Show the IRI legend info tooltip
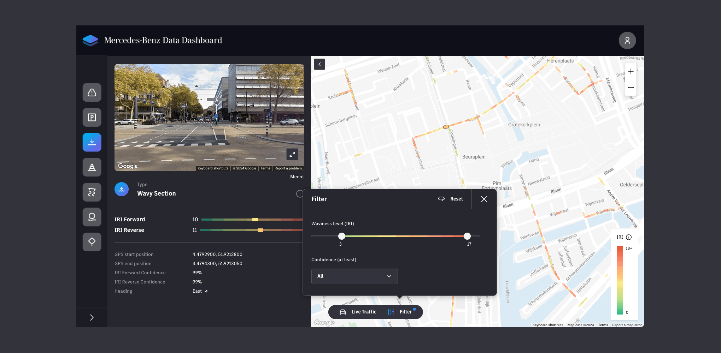 (x=629, y=237)
